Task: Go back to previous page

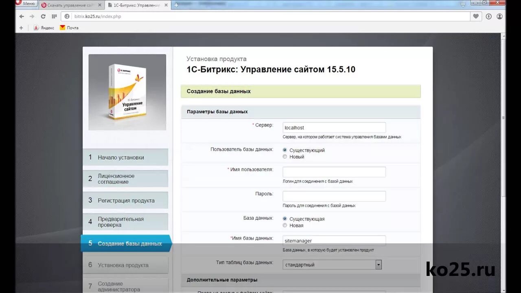Action: tap(22, 17)
